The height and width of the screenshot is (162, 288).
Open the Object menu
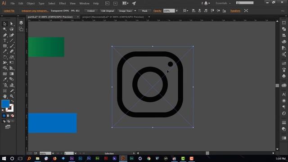click(31, 3)
